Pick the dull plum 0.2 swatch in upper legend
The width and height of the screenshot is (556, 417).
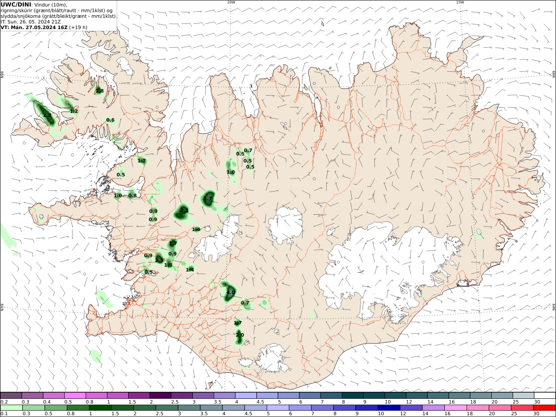[11, 395]
